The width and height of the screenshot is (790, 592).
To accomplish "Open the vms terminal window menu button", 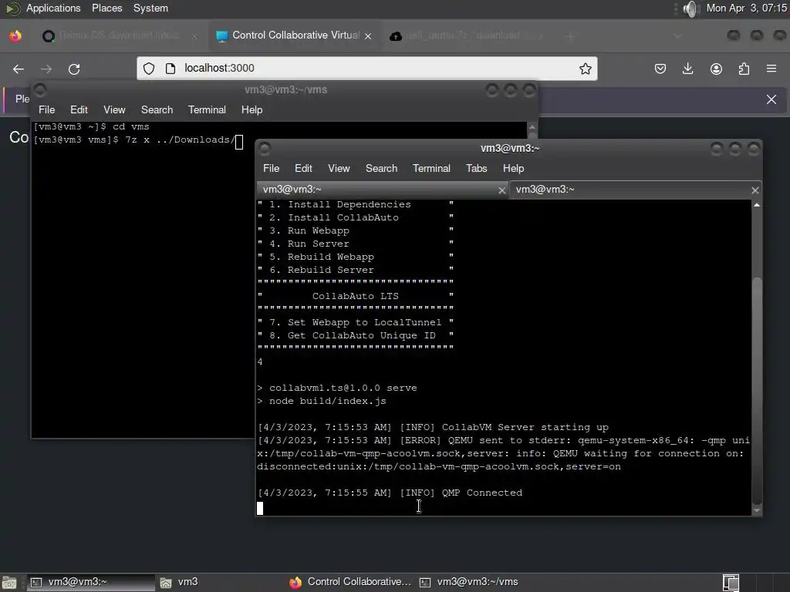I will [40, 89].
